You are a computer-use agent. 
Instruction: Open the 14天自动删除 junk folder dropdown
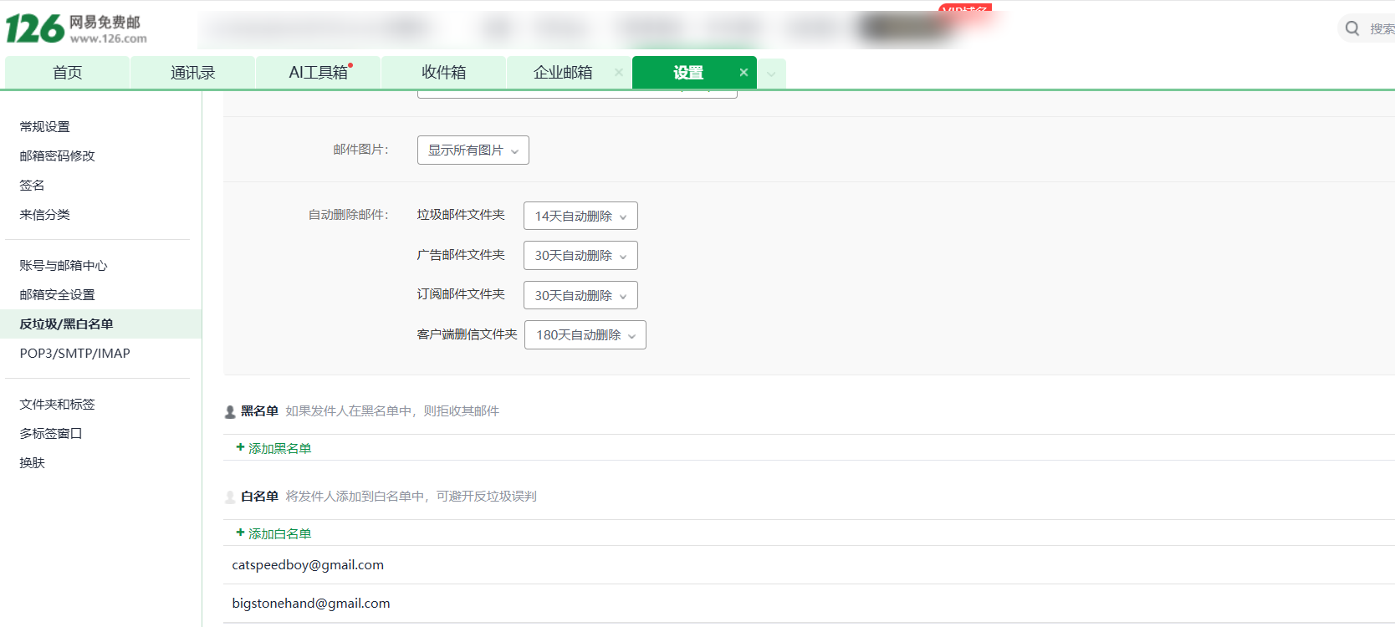[580, 216]
